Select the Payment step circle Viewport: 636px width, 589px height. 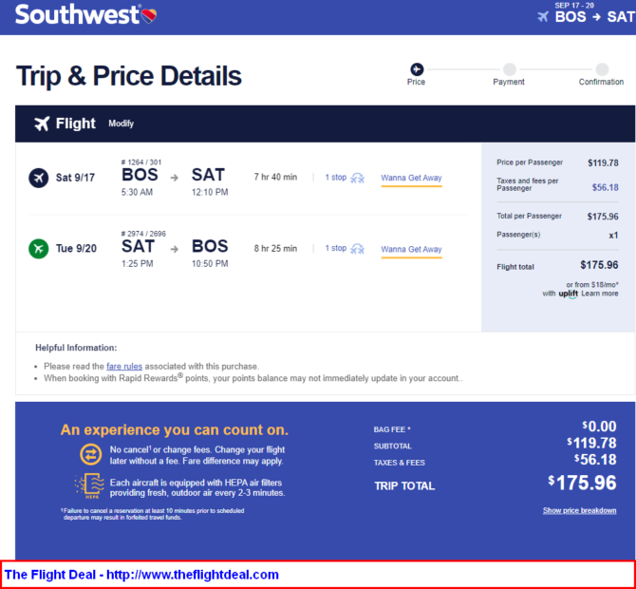click(x=509, y=68)
